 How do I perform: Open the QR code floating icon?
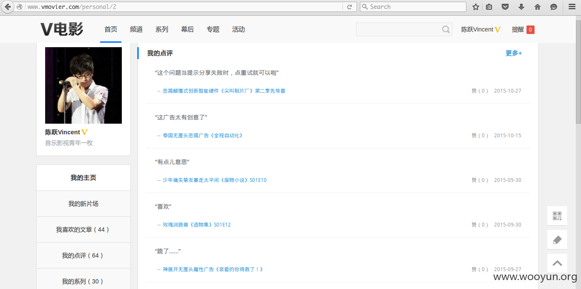click(x=557, y=215)
